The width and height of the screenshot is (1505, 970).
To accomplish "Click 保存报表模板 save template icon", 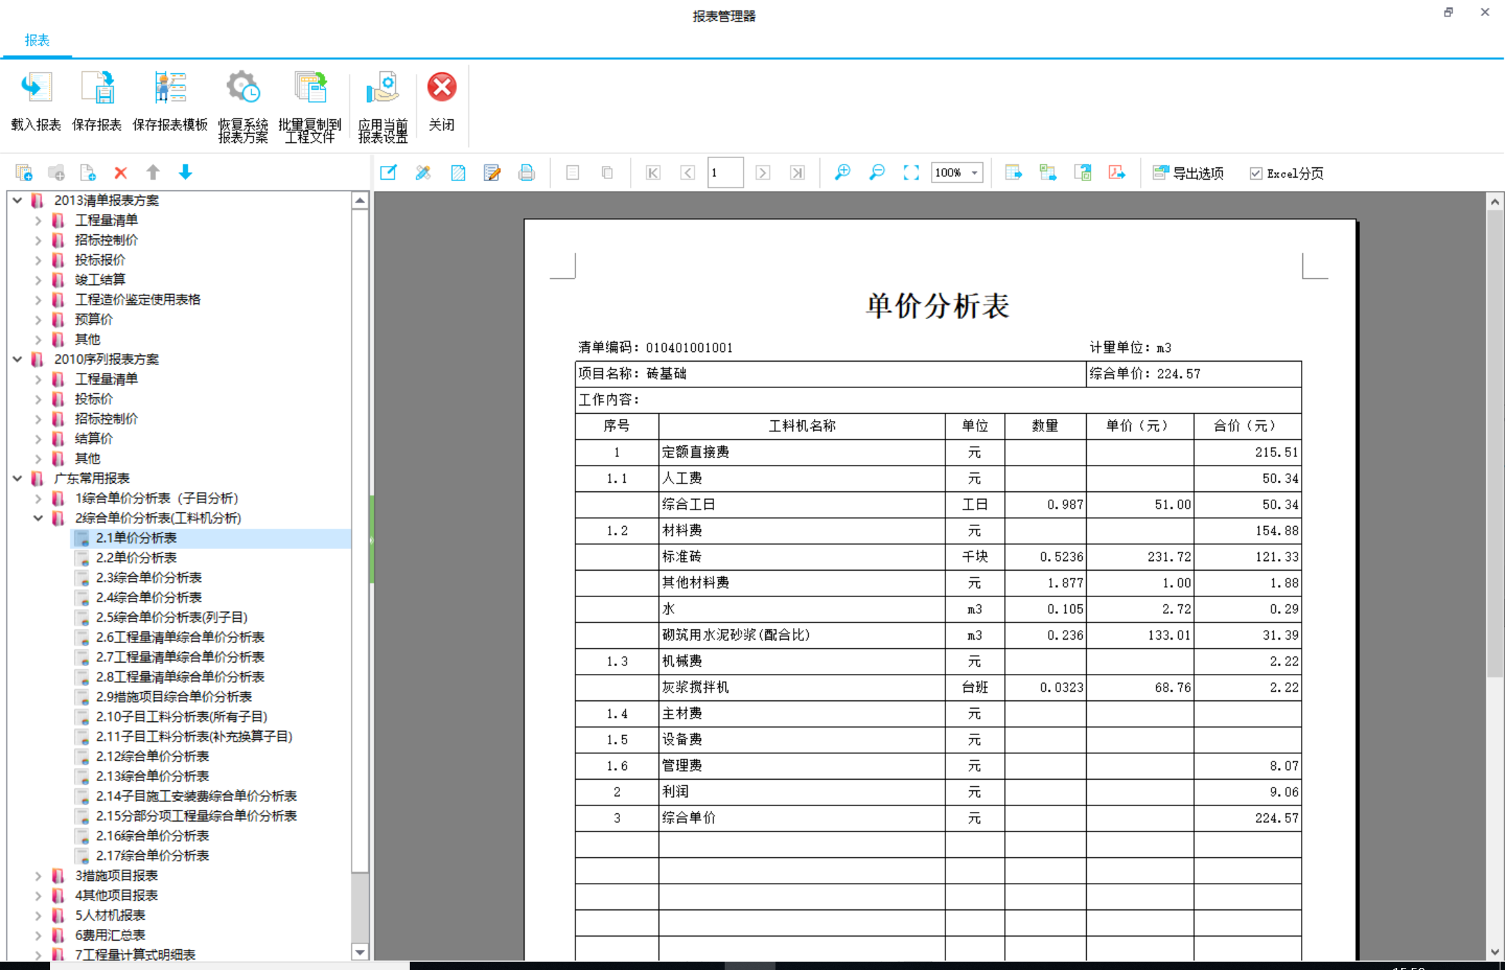I will (x=170, y=88).
